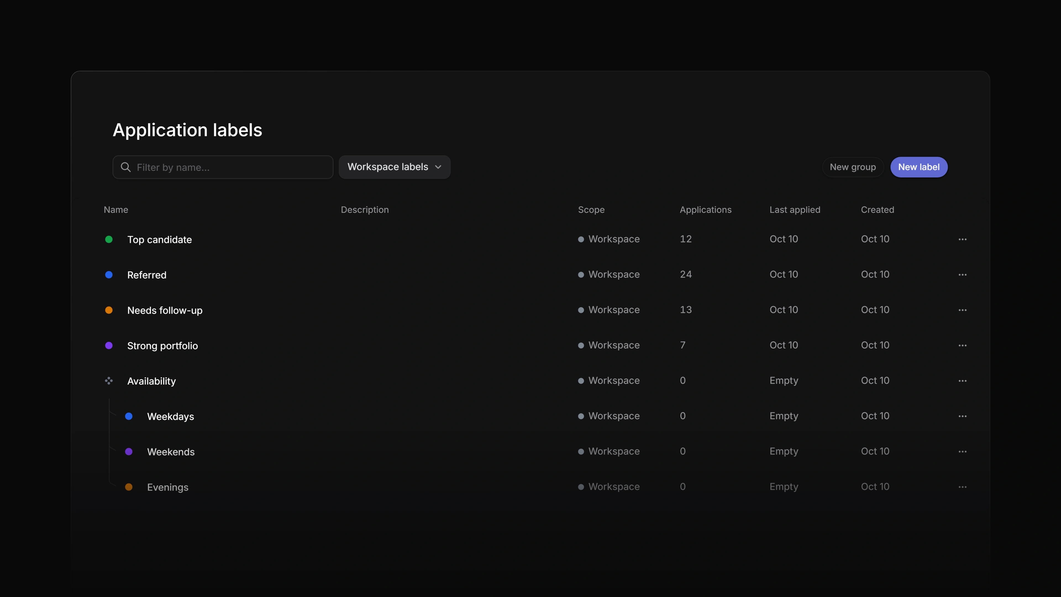Image resolution: width=1061 pixels, height=597 pixels.
Task: Click the Workspace scope of Top candidate
Action: pyautogui.click(x=609, y=239)
